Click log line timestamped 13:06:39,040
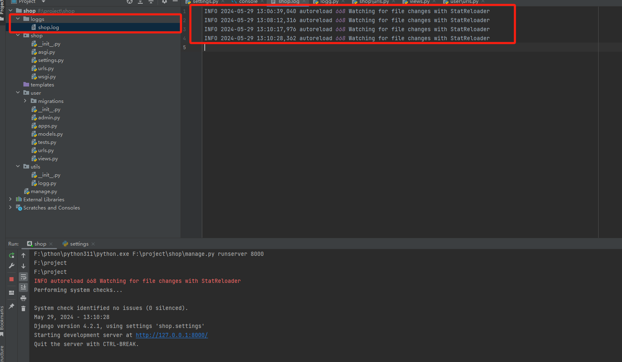 [347, 11]
